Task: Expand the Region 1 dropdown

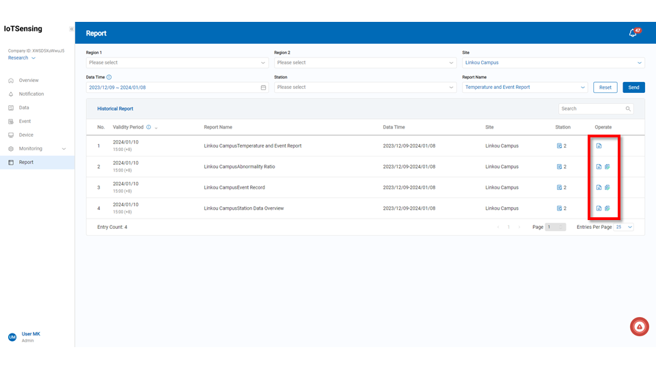Action: 176,63
